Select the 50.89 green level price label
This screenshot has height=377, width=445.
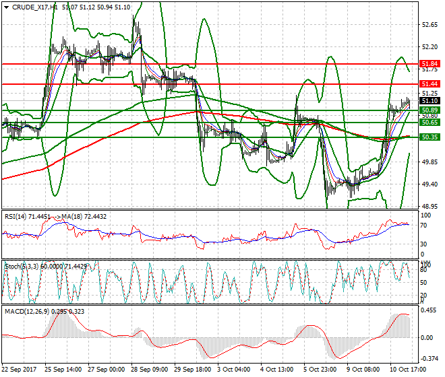pos(429,109)
